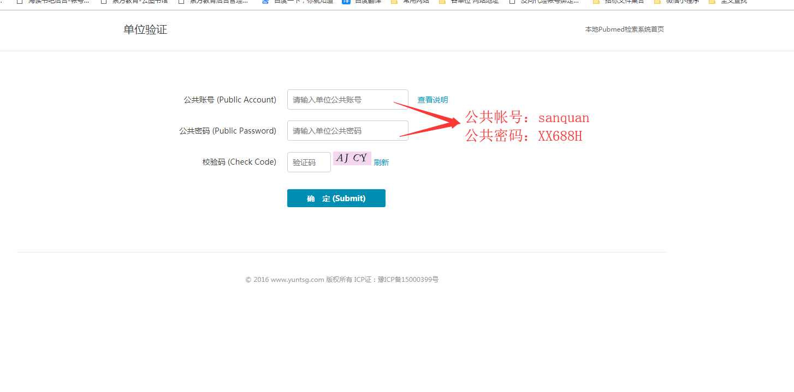The height and width of the screenshot is (392, 794).
Task: Click the Public Password input field
Action: click(x=347, y=131)
